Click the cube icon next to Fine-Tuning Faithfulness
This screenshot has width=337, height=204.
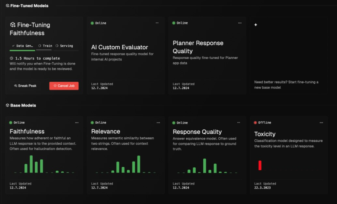pos(13,25)
